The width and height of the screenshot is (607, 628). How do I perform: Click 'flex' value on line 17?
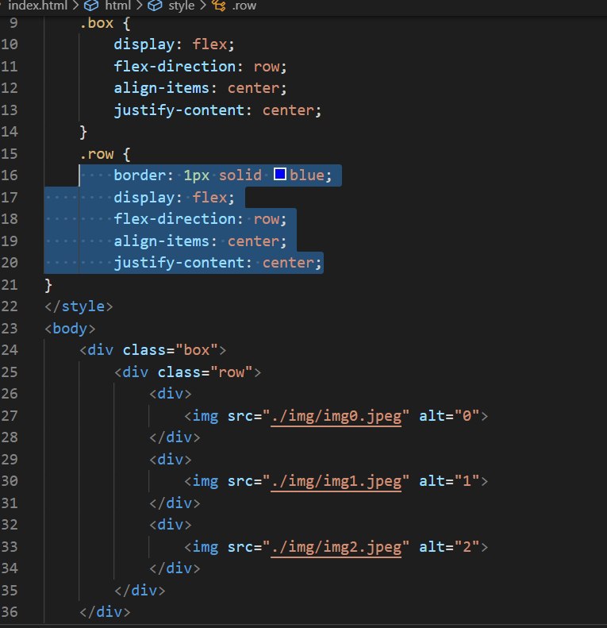point(209,198)
